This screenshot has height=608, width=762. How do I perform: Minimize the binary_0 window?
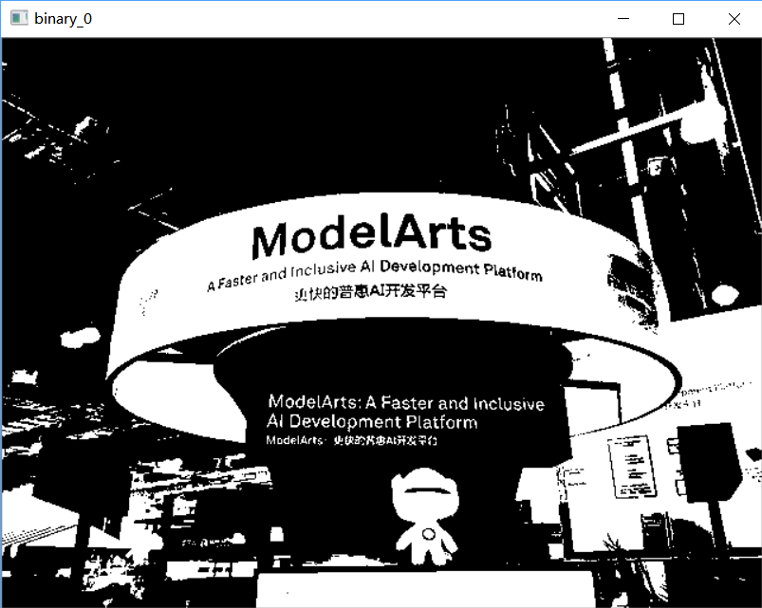coord(623,18)
